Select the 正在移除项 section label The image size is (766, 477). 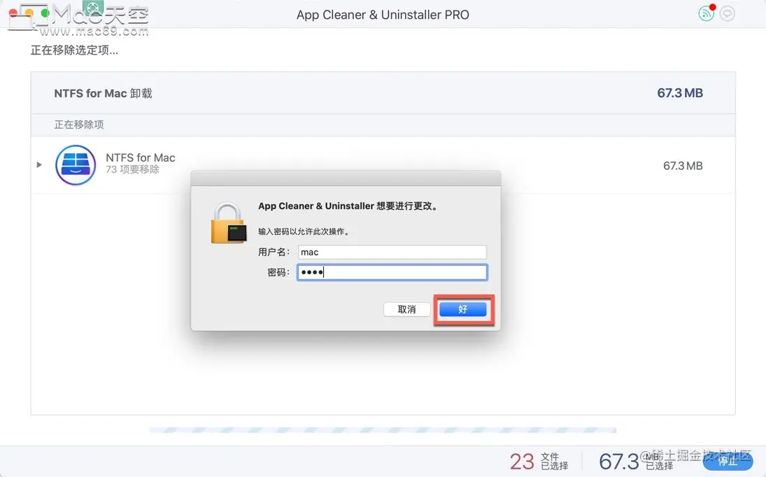[78, 124]
